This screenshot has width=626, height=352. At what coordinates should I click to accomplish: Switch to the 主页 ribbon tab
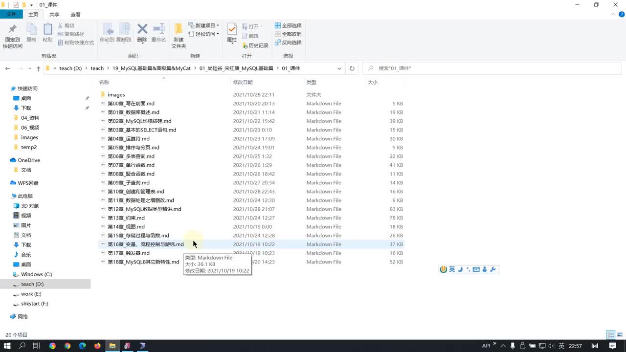[x=33, y=15]
